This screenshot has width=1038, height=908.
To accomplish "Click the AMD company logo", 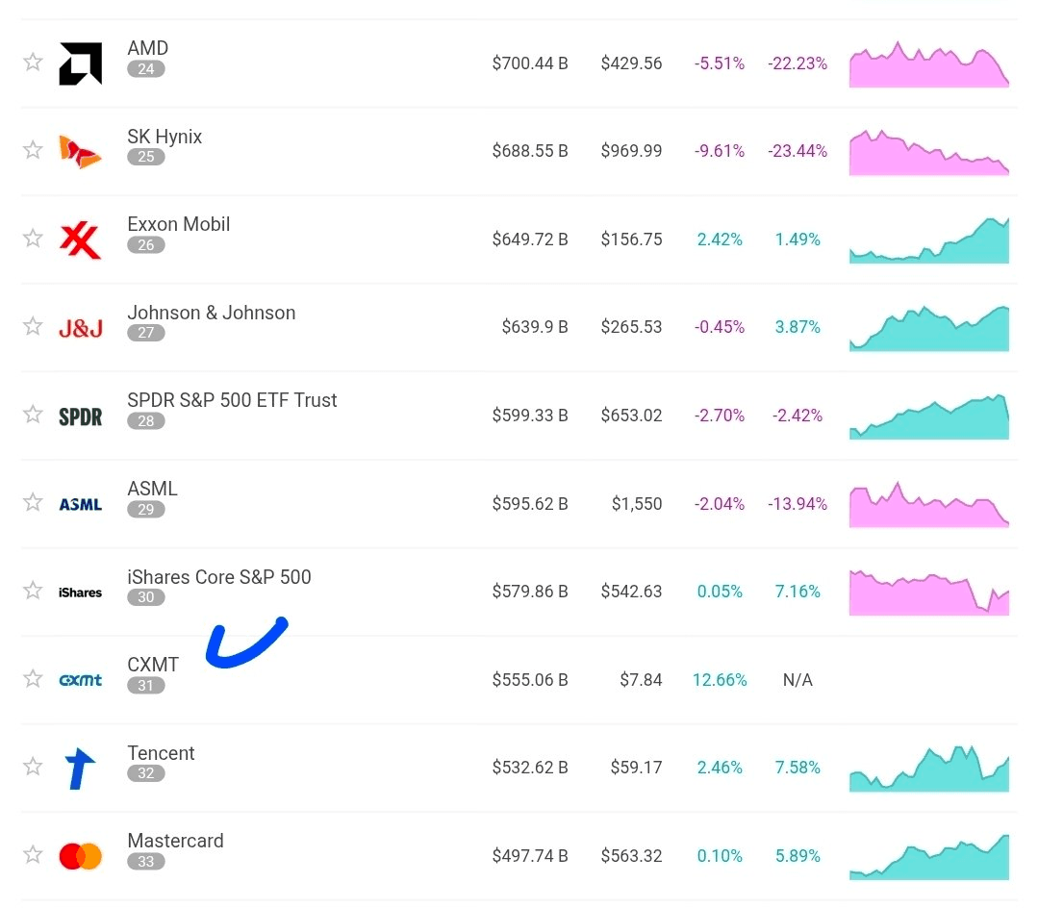I will [x=80, y=63].
